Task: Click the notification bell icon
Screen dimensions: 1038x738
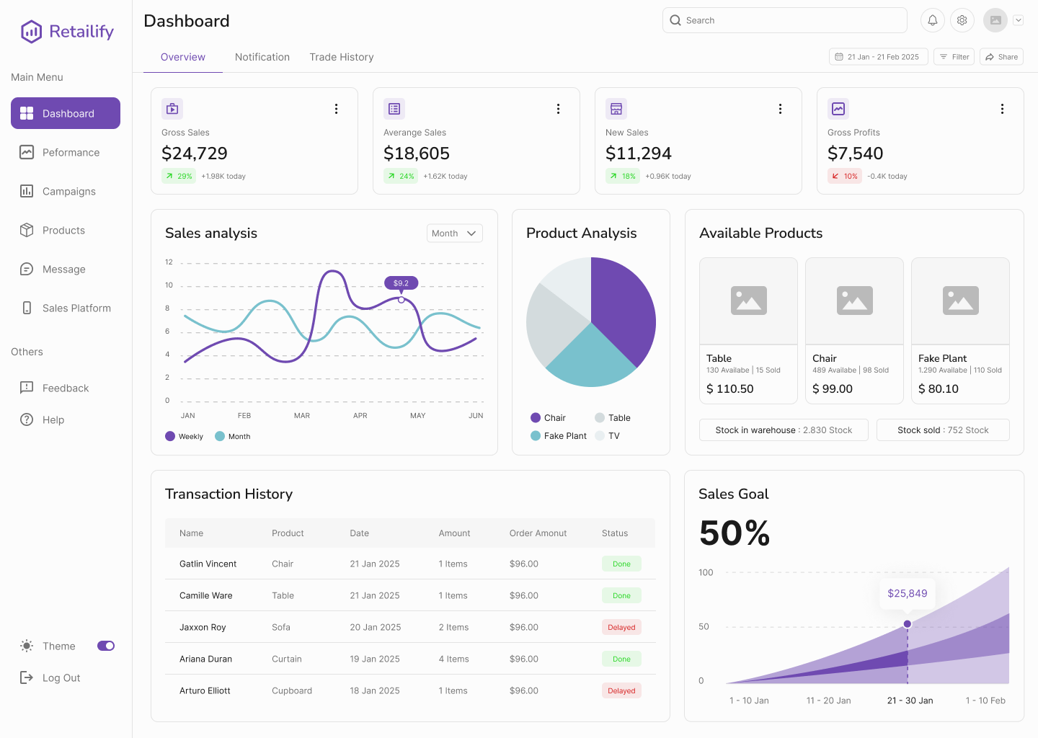Action: (x=932, y=20)
